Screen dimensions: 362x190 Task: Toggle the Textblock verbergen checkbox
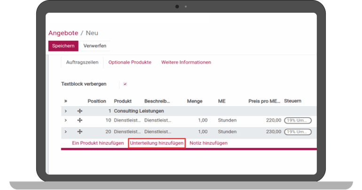coord(125,84)
